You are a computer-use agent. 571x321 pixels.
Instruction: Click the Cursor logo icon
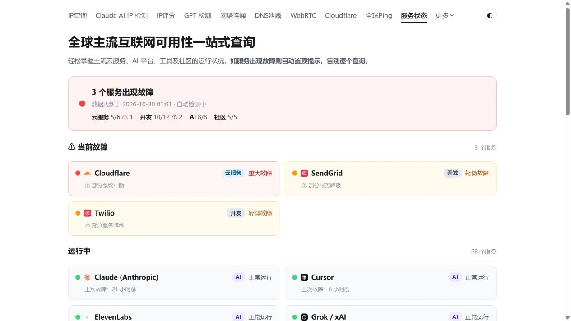pos(304,277)
